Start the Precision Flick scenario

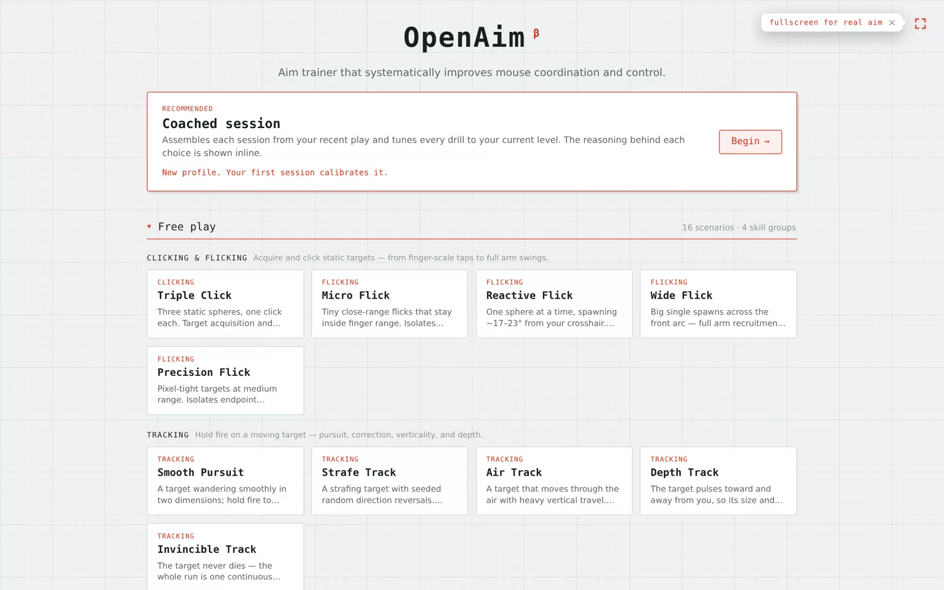(225, 381)
